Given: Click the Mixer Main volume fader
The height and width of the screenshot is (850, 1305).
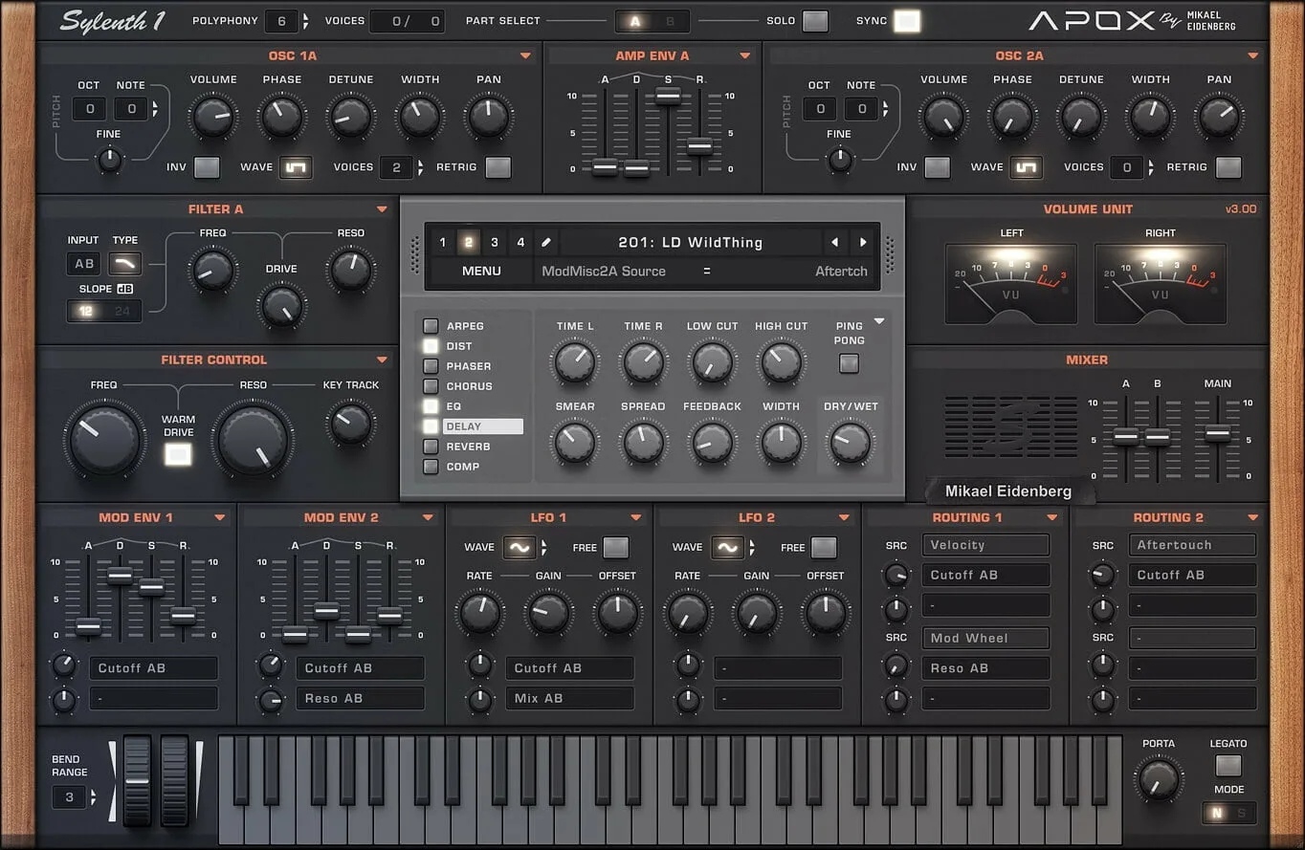Looking at the screenshot, I should (x=1217, y=434).
